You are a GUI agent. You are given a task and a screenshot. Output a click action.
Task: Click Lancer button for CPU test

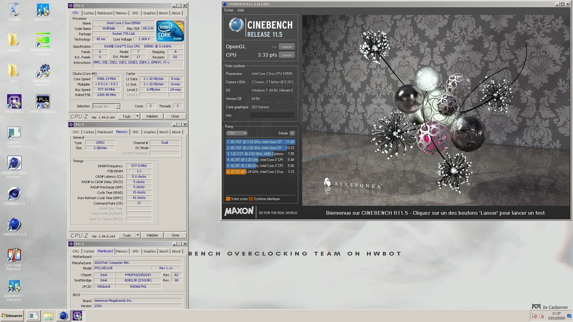coord(286,55)
